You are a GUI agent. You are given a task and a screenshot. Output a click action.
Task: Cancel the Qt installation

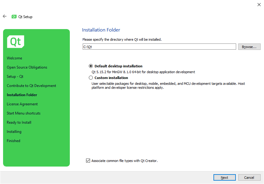(249, 178)
